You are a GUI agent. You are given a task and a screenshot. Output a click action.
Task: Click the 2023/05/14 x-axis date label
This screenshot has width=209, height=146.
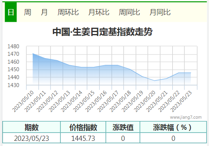coord(72,101)
